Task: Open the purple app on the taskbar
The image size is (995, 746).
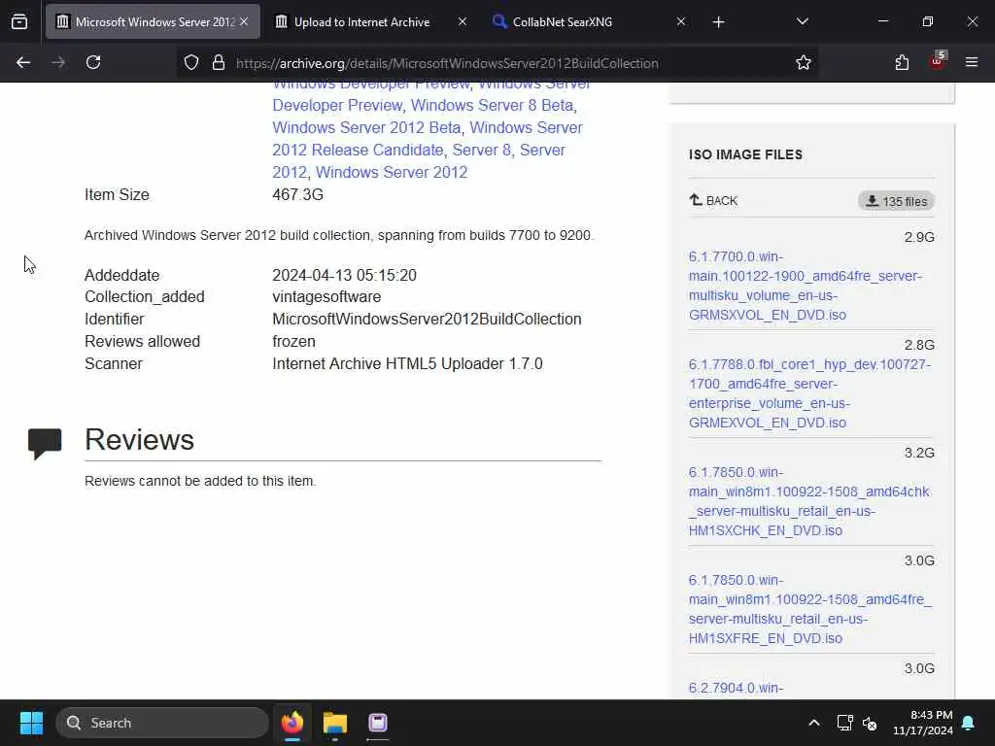Action: click(x=378, y=723)
